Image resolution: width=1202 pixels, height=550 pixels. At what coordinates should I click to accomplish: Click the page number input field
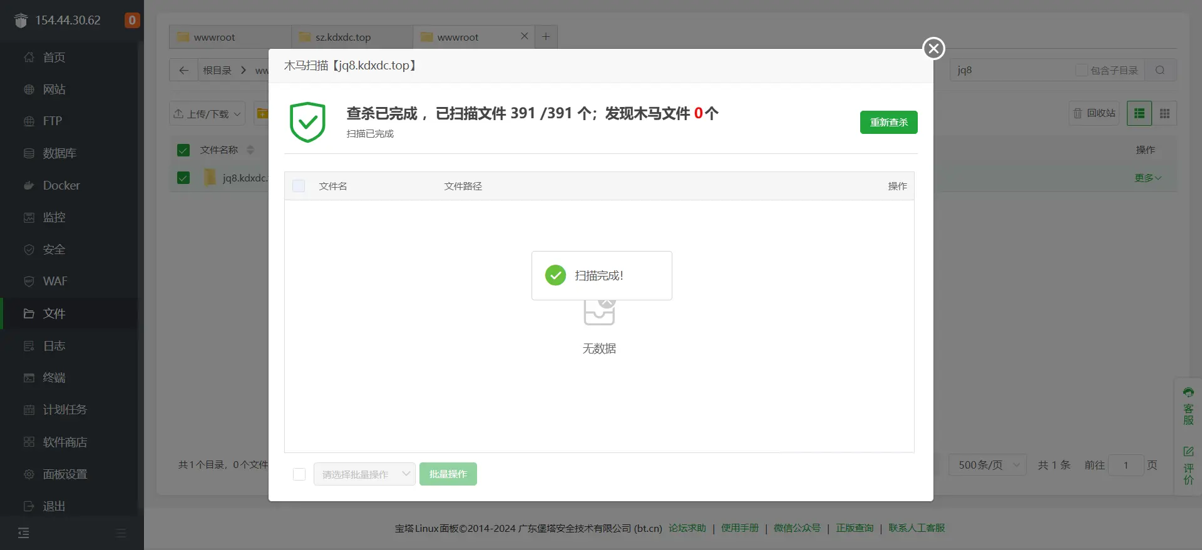(1126, 465)
